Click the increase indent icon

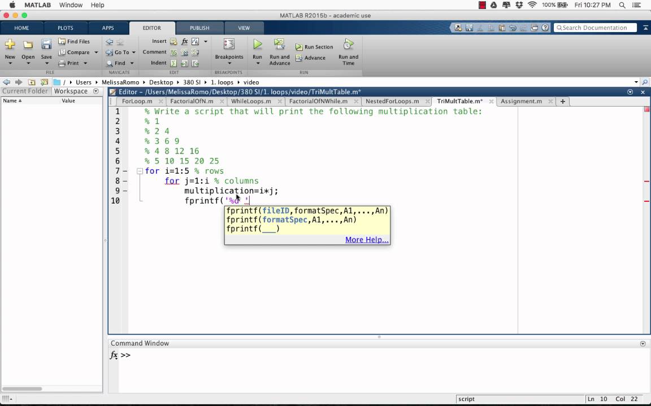[x=184, y=63]
